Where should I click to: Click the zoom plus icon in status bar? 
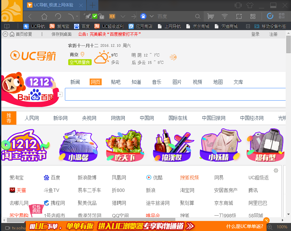click(270, 227)
